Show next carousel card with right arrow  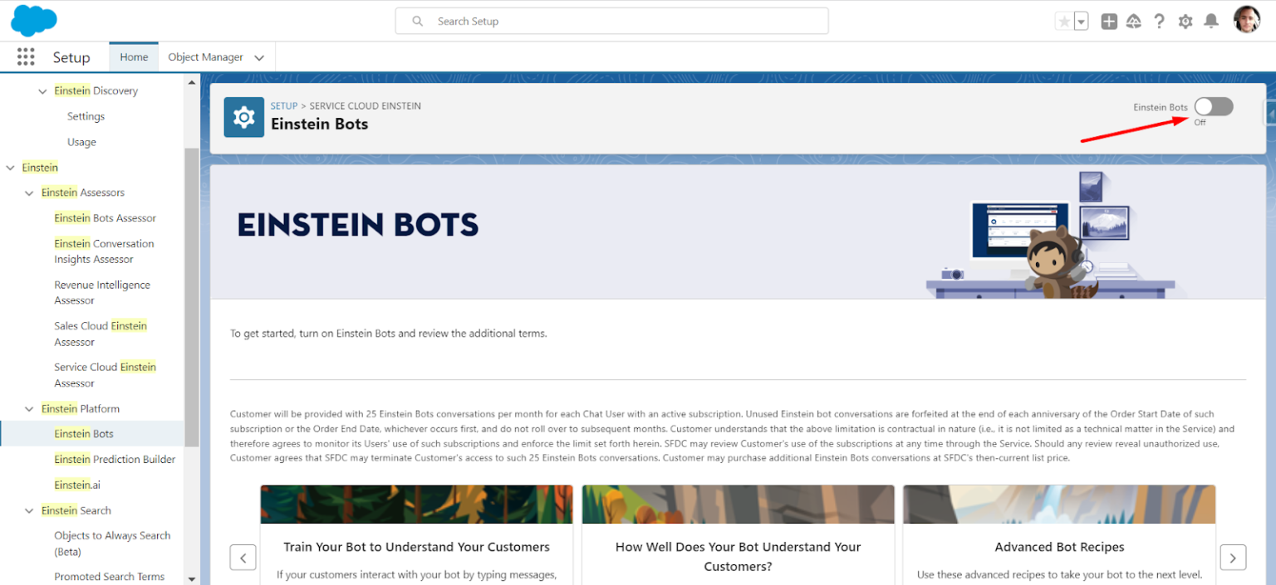[x=1232, y=557]
